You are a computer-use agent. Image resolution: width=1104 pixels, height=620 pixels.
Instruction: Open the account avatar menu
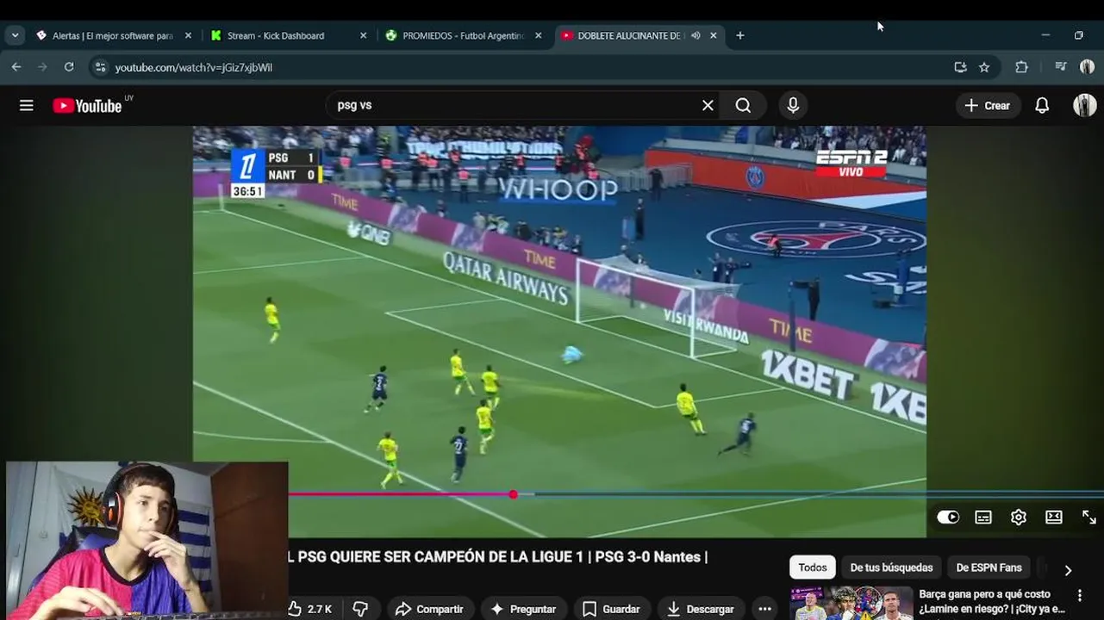(1084, 105)
